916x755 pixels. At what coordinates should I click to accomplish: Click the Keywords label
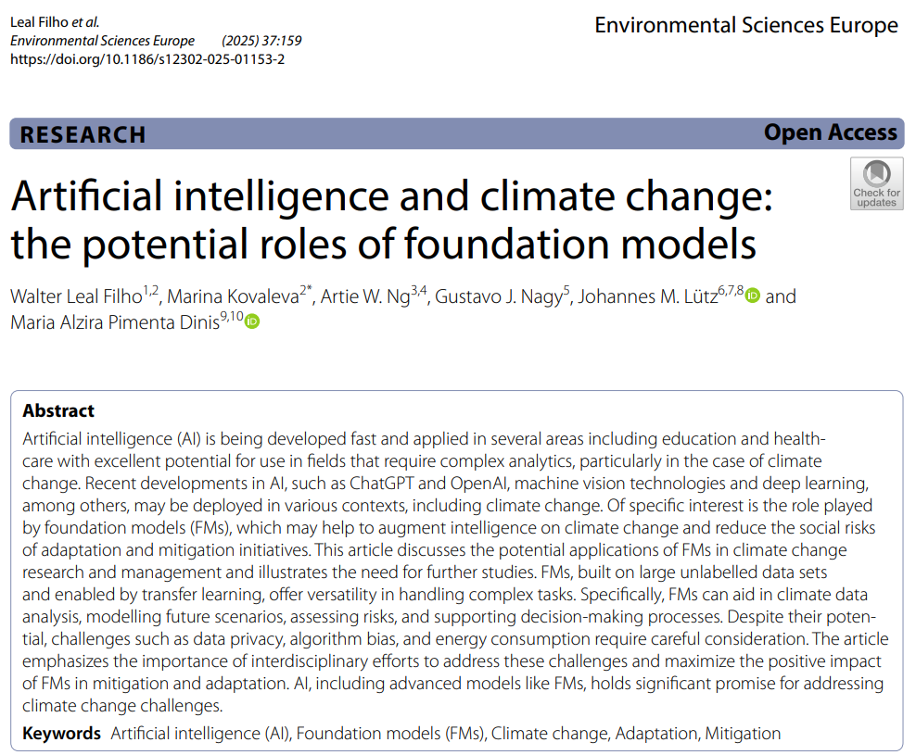click(x=61, y=733)
